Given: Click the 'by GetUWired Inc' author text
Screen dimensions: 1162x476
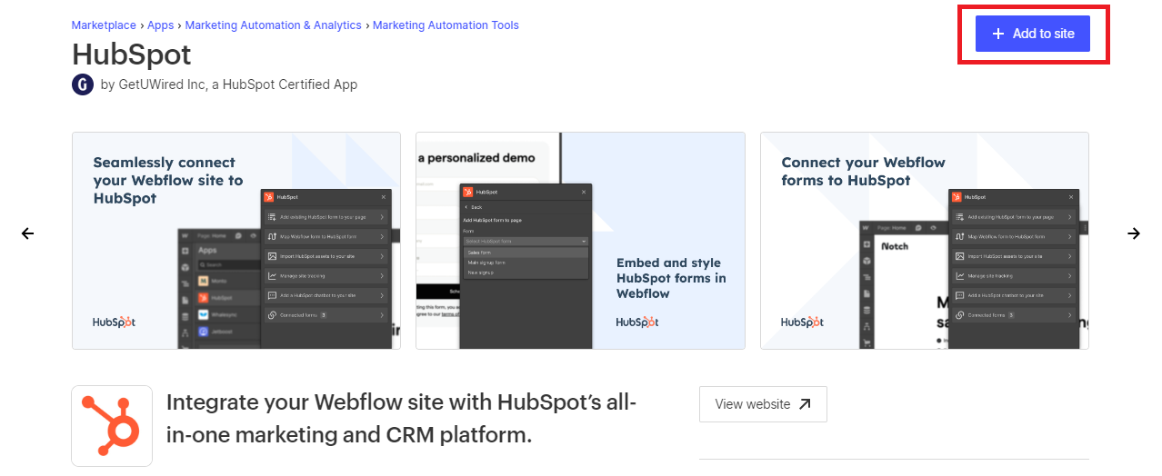Looking at the screenshot, I should 229,84.
